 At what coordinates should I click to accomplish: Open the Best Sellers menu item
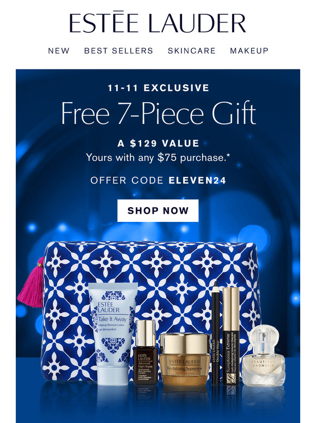point(119,50)
